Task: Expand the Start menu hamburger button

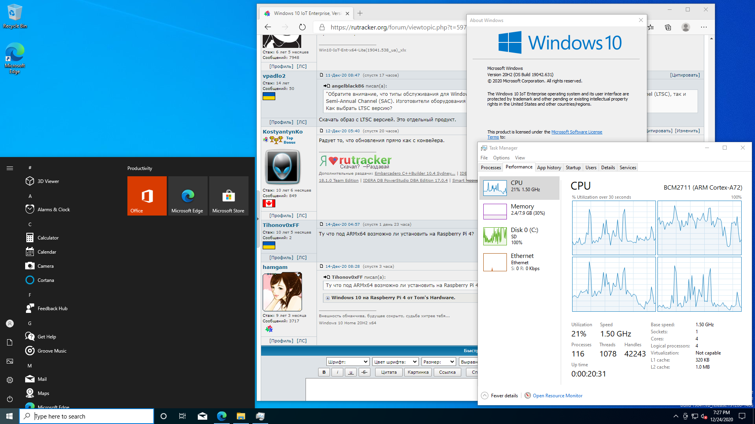Action: [x=10, y=168]
